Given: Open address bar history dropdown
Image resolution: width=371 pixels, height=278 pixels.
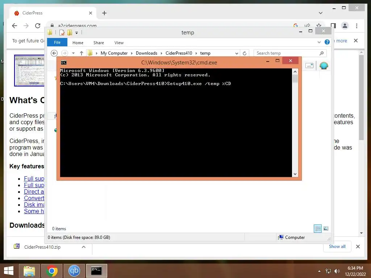Looking at the screenshot, I should coord(237,54).
